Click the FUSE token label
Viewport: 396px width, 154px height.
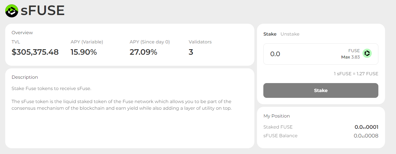tap(354, 51)
